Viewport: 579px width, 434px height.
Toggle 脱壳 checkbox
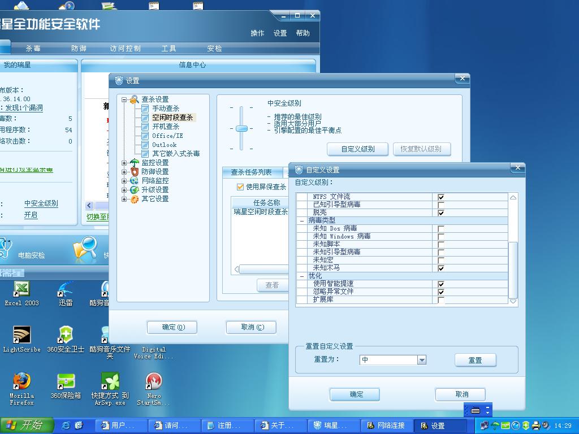(x=441, y=213)
